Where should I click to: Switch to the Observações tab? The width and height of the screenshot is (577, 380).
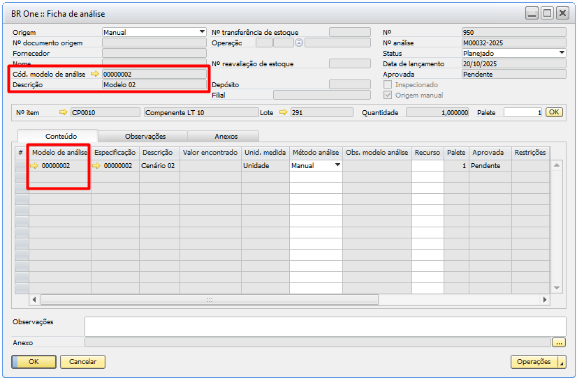(145, 137)
